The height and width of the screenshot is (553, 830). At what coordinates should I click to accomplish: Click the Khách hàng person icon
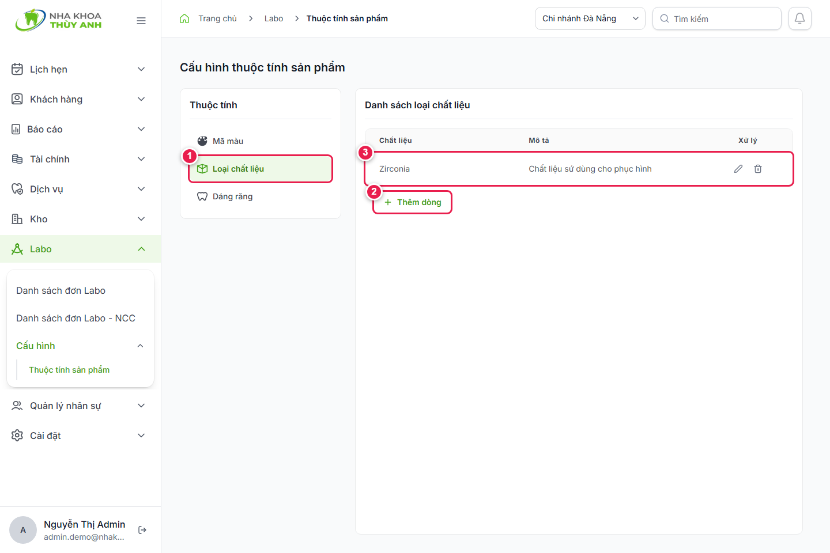click(17, 99)
